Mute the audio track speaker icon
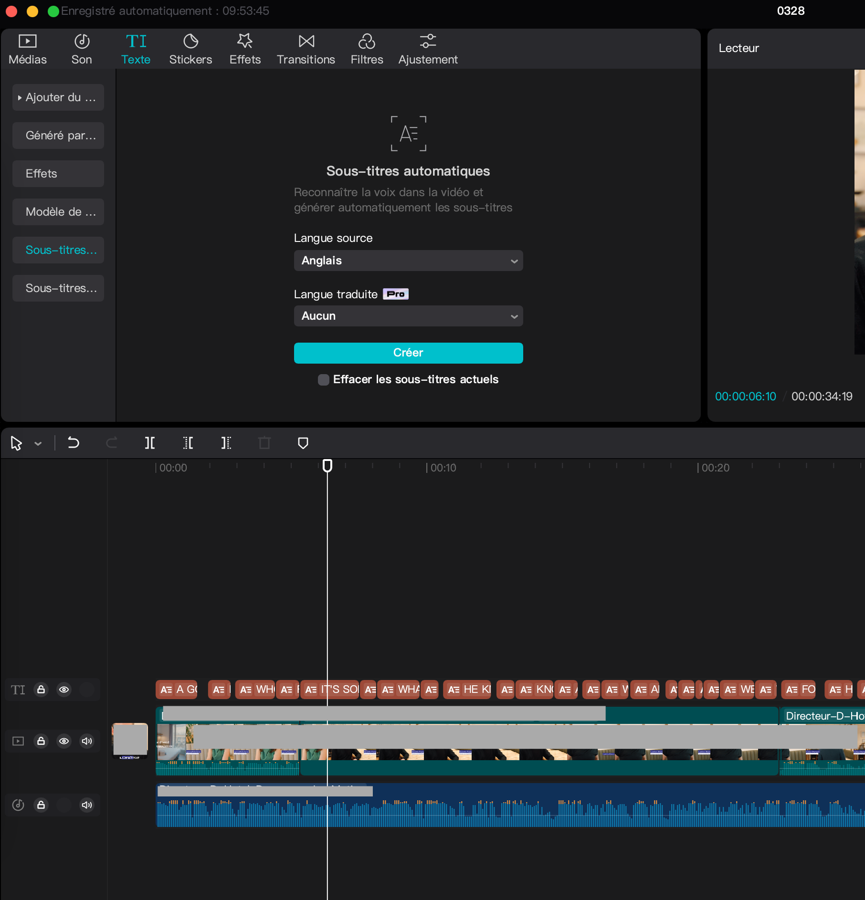This screenshot has width=865, height=900. 87,805
